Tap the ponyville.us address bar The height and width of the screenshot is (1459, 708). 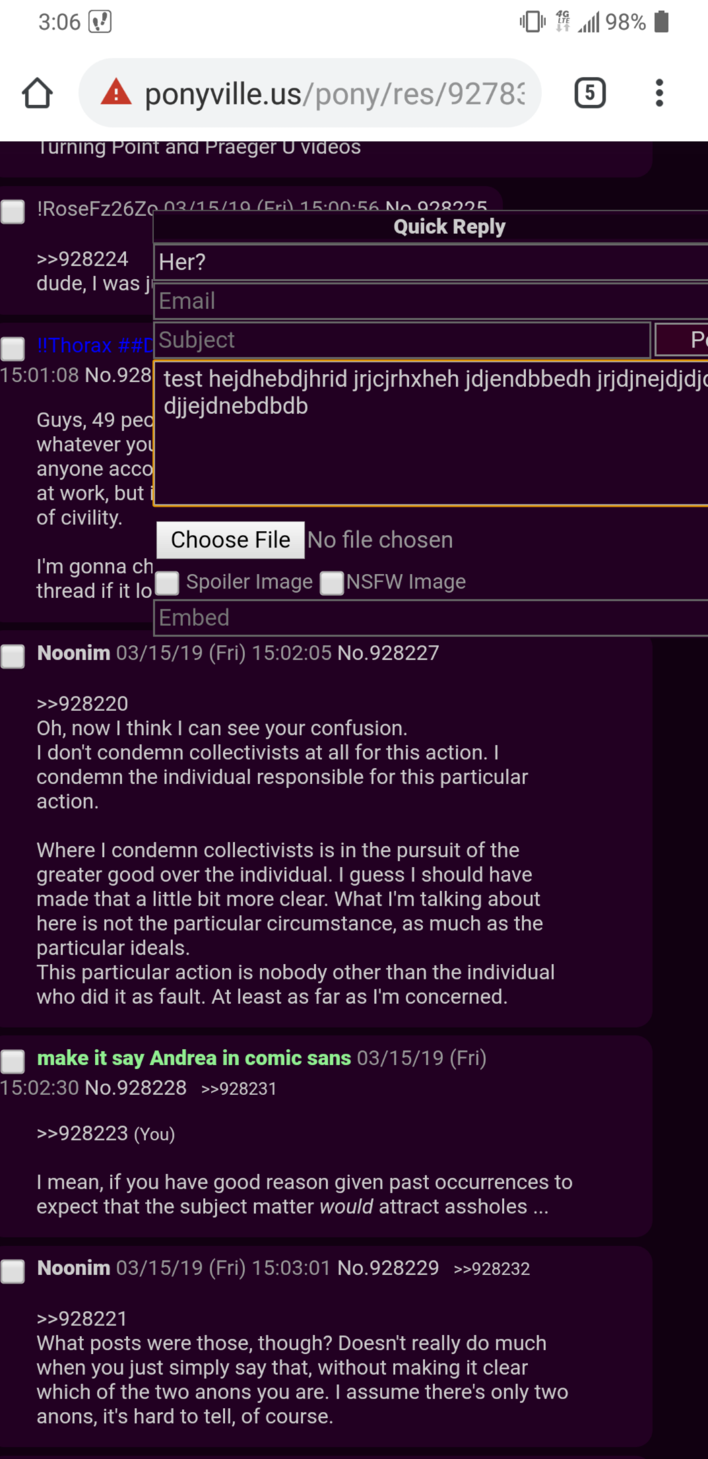click(310, 93)
